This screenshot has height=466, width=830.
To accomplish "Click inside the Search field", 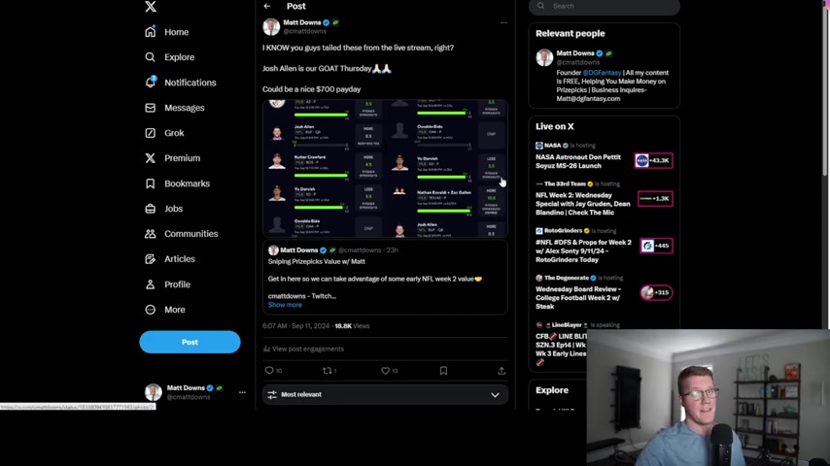I will (604, 7).
